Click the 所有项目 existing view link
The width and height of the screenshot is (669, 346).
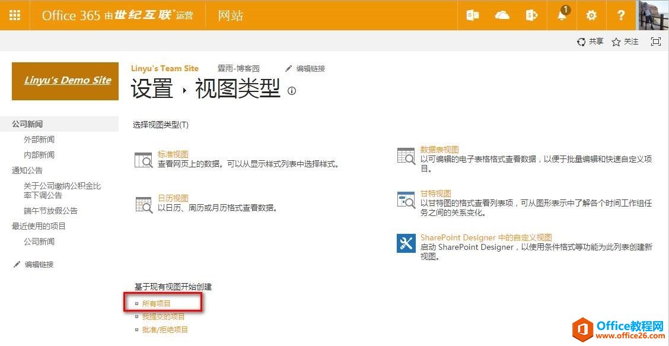157,303
